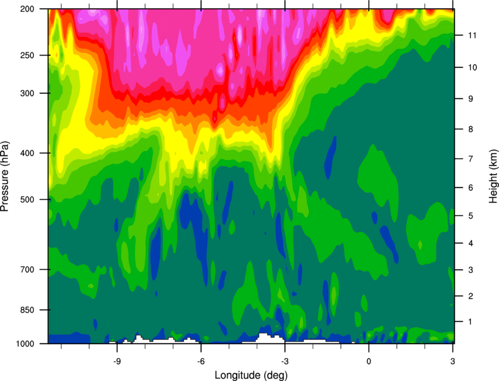Pick the 11 km height label

(x=472, y=35)
